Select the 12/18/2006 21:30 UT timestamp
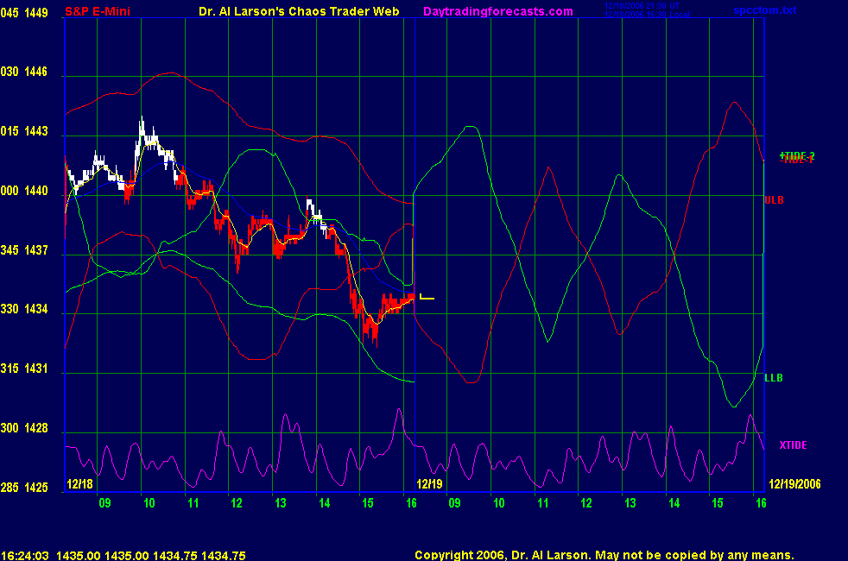The height and width of the screenshot is (561, 848). [642, 6]
